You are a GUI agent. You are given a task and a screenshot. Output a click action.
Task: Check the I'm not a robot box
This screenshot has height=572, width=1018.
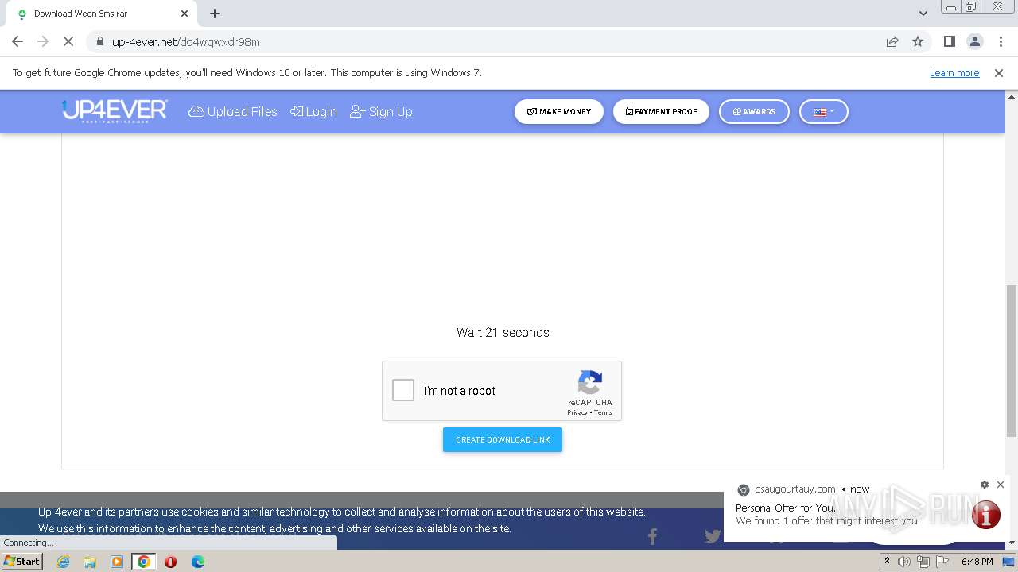click(x=403, y=390)
